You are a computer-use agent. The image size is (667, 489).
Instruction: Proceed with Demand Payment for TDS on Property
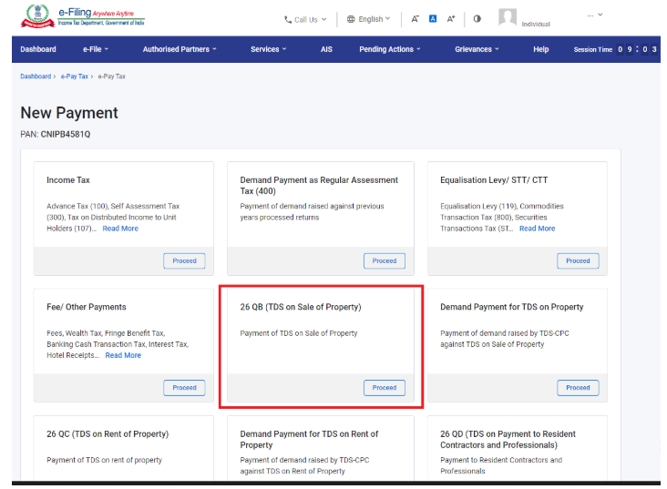coord(578,388)
